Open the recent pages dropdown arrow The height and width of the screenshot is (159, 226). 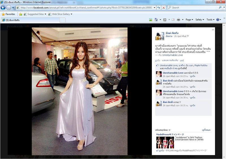pyautogui.click(x=13, y=8)
